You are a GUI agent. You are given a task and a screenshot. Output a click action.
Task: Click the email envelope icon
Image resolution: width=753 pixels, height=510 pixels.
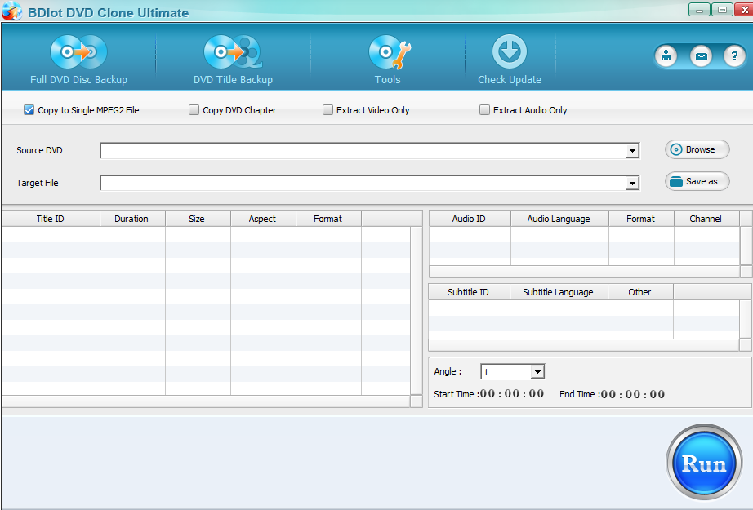(x=701, y=56)
